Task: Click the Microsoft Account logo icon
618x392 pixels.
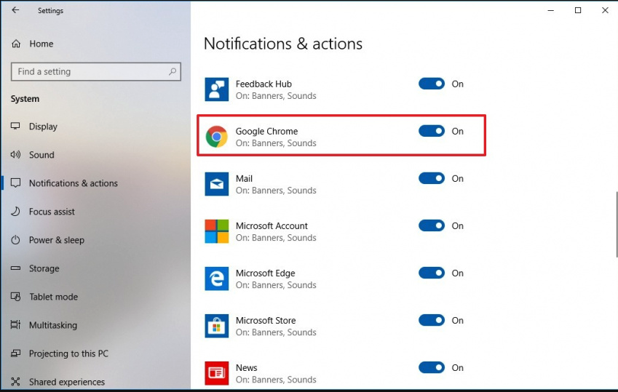Action: point(216,231)
